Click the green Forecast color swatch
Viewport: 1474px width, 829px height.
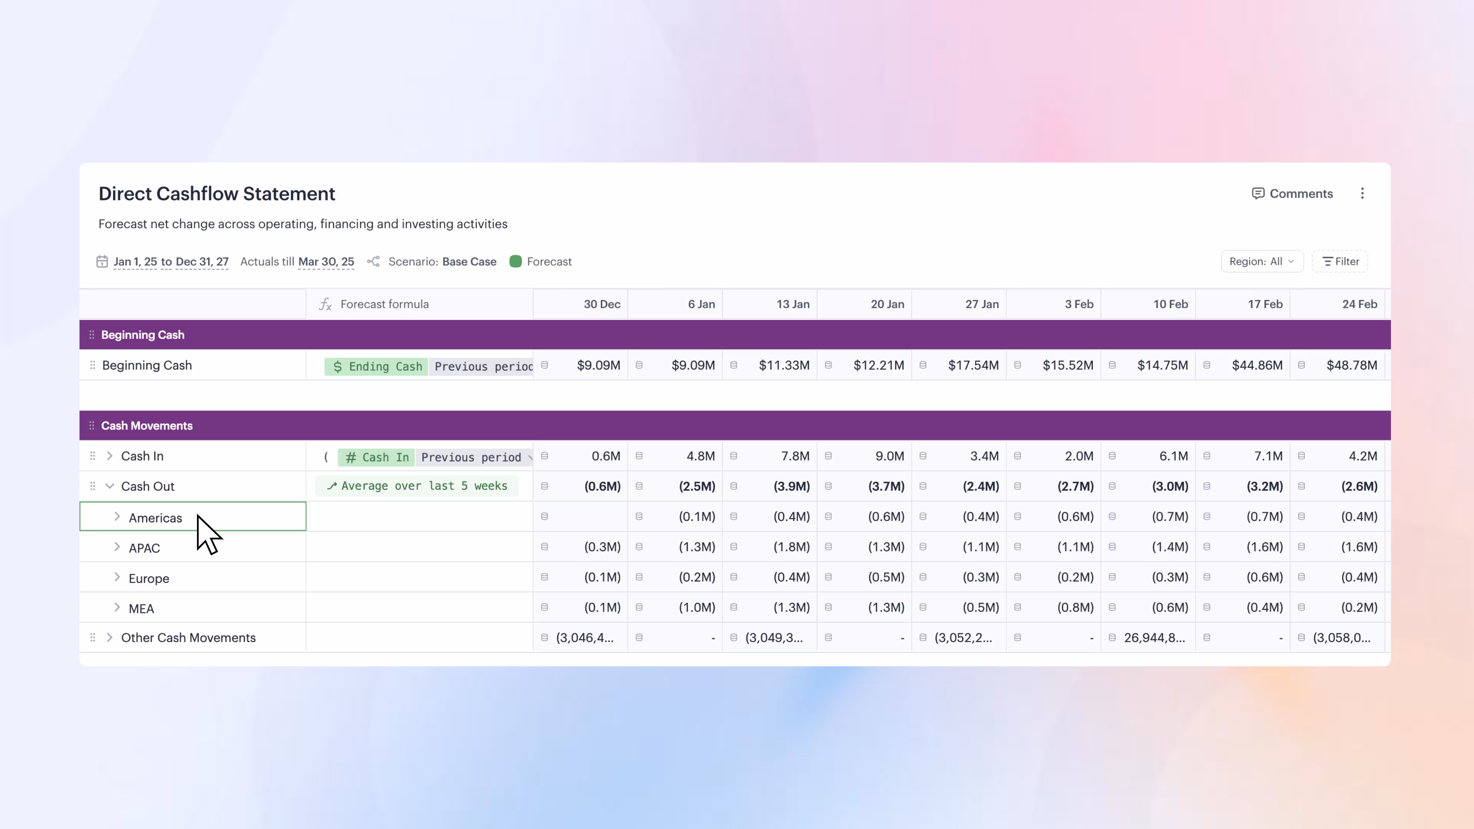[516, 261]
